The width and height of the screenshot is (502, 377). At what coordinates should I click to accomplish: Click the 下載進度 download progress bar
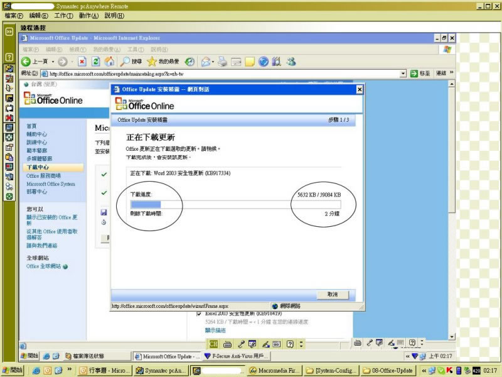point(236,205)
